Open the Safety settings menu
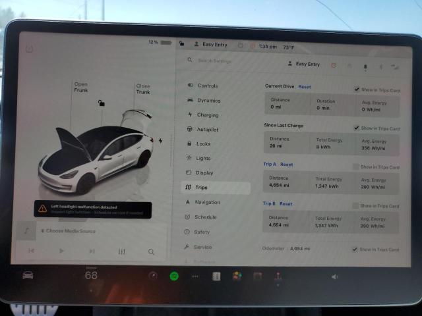Viewport: 422px width, 316px height. tap(197, 232)
